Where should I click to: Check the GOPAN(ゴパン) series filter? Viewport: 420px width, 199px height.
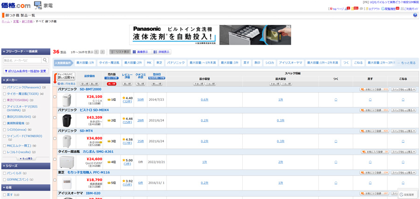coord(4,180)
